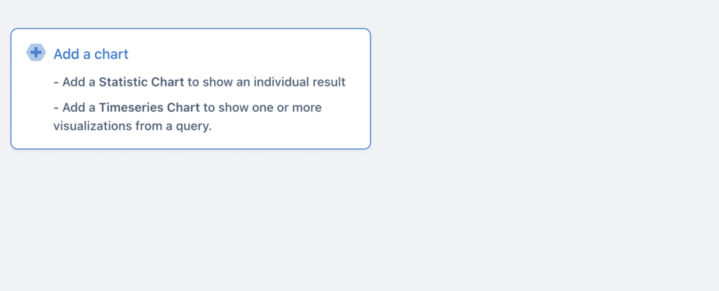
Task: Select the bold "Timeseries Chart" text
Action: (150, 108)
